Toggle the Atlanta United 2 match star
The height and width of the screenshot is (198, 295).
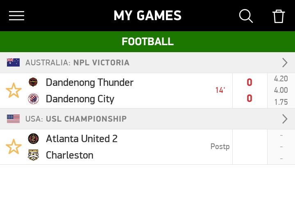pyautogui.click(x=14, y=147)
